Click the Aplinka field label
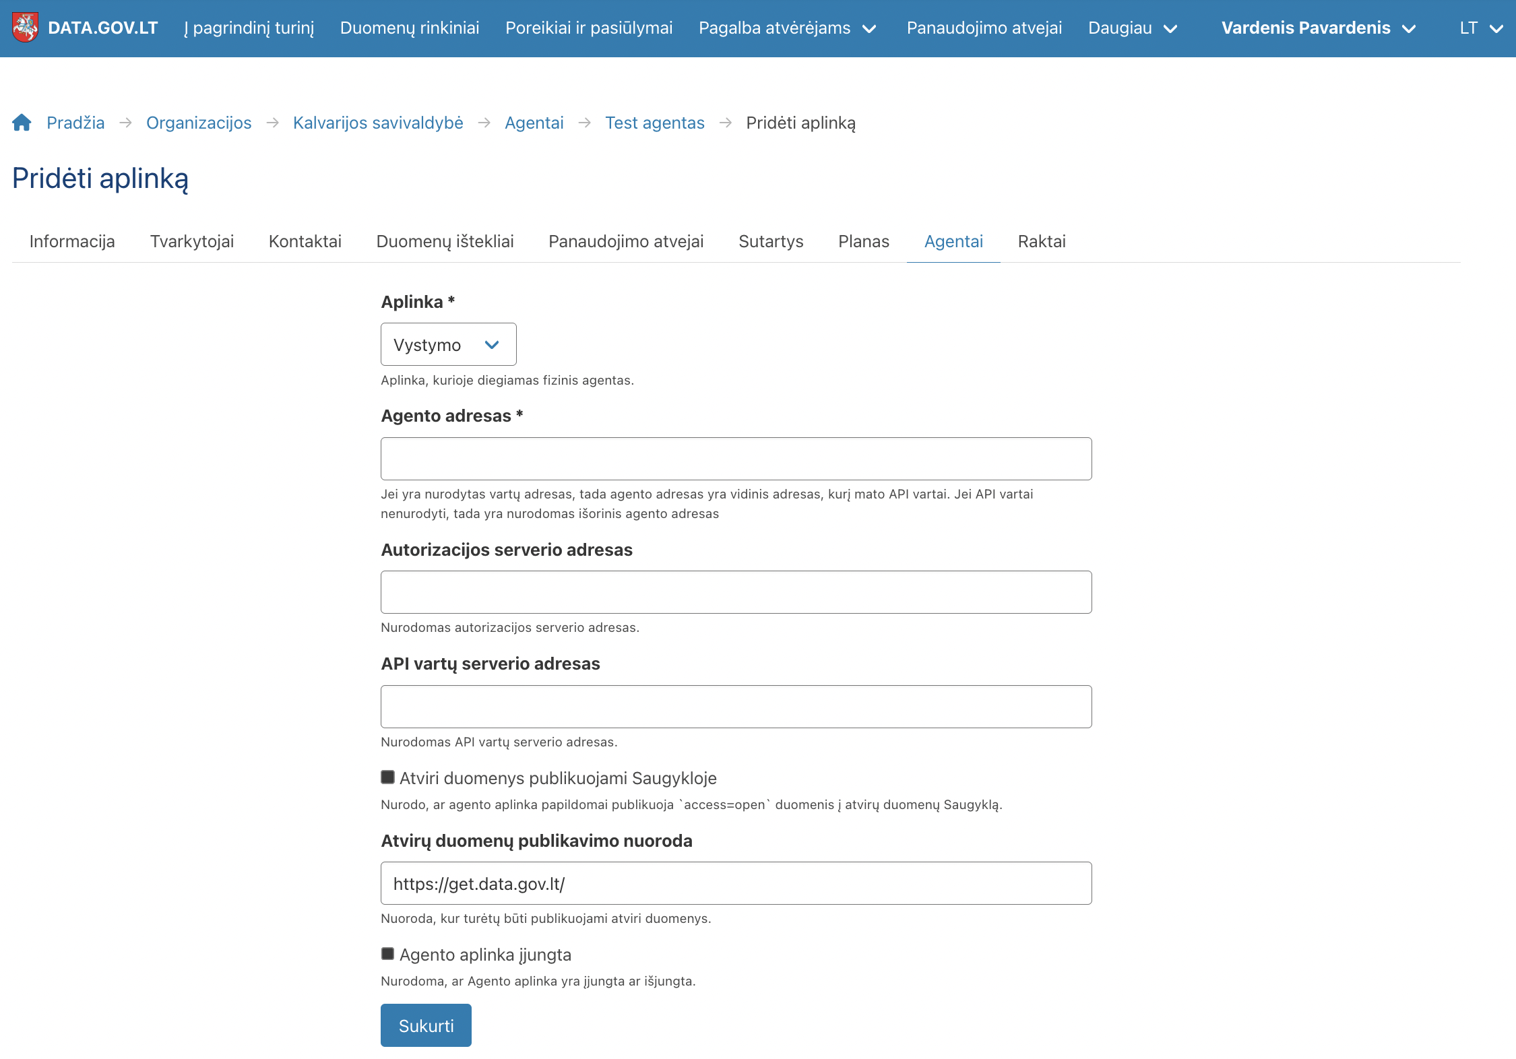Viewport: 1516px width, 1059px height. point(418,302)
